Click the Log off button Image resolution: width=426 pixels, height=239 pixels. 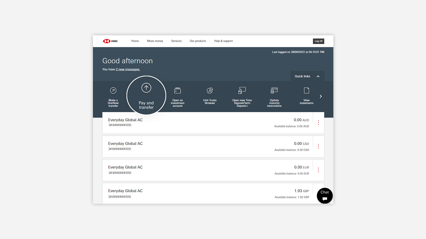[318, 41]
